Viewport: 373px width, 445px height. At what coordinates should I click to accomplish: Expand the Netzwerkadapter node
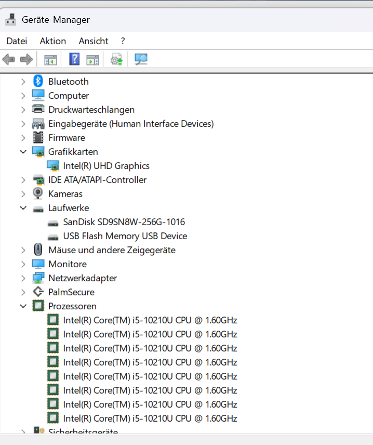(x=23, y=278)
